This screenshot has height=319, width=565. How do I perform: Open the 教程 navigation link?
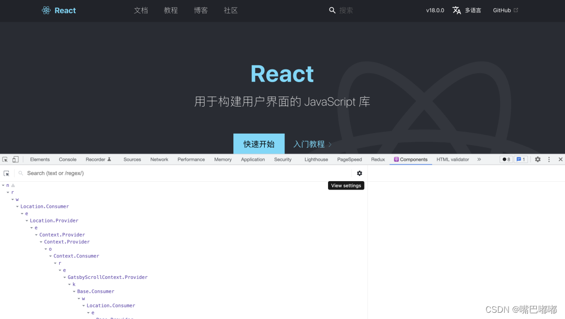pyautogui.click(x=171, y=10)
